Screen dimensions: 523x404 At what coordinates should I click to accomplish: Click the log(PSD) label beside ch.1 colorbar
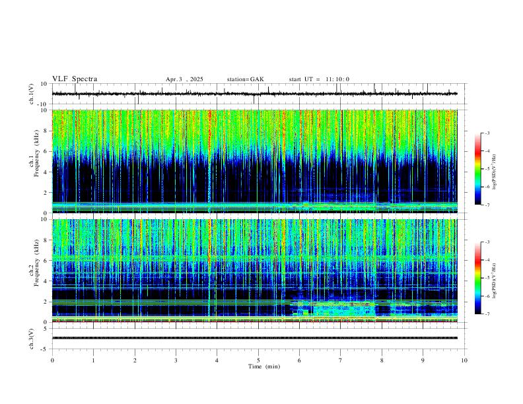click(494, 172)
